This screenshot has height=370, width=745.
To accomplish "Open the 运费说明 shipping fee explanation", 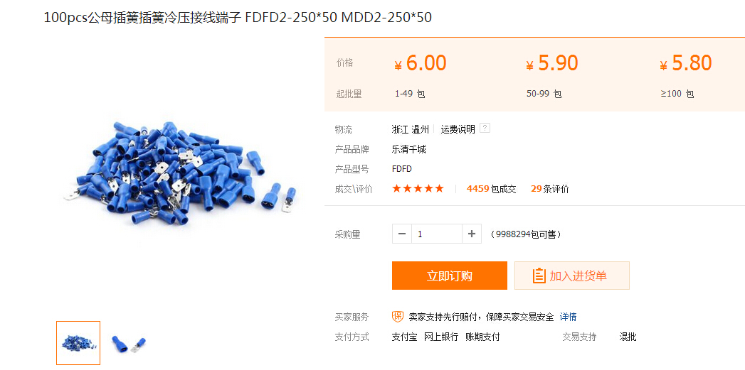I will click(x=458, y=129).
